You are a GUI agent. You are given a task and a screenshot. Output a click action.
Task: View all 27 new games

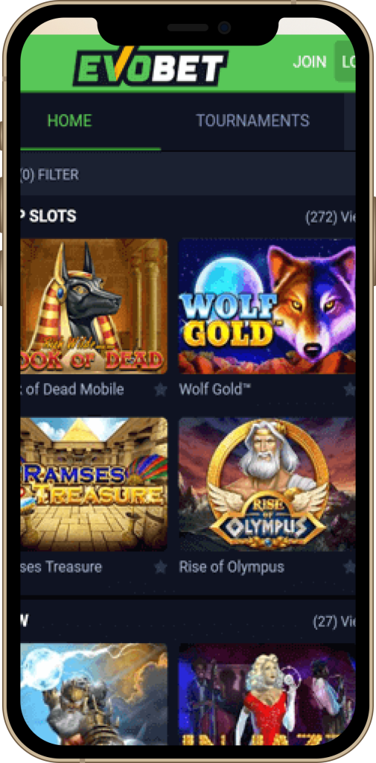click(334, 621)
